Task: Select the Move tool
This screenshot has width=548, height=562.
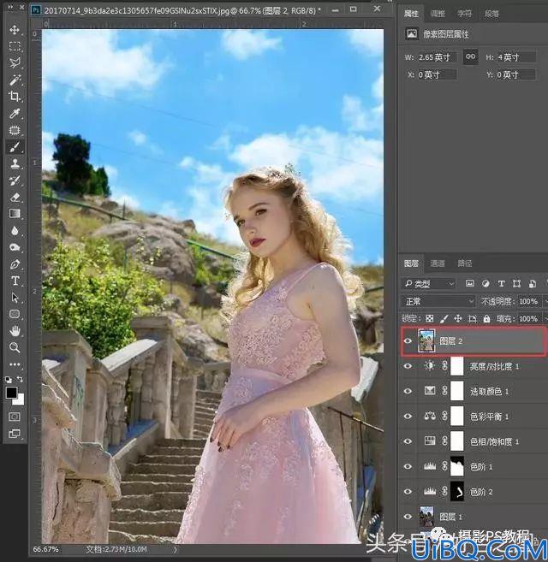Action: pos(15,29)
